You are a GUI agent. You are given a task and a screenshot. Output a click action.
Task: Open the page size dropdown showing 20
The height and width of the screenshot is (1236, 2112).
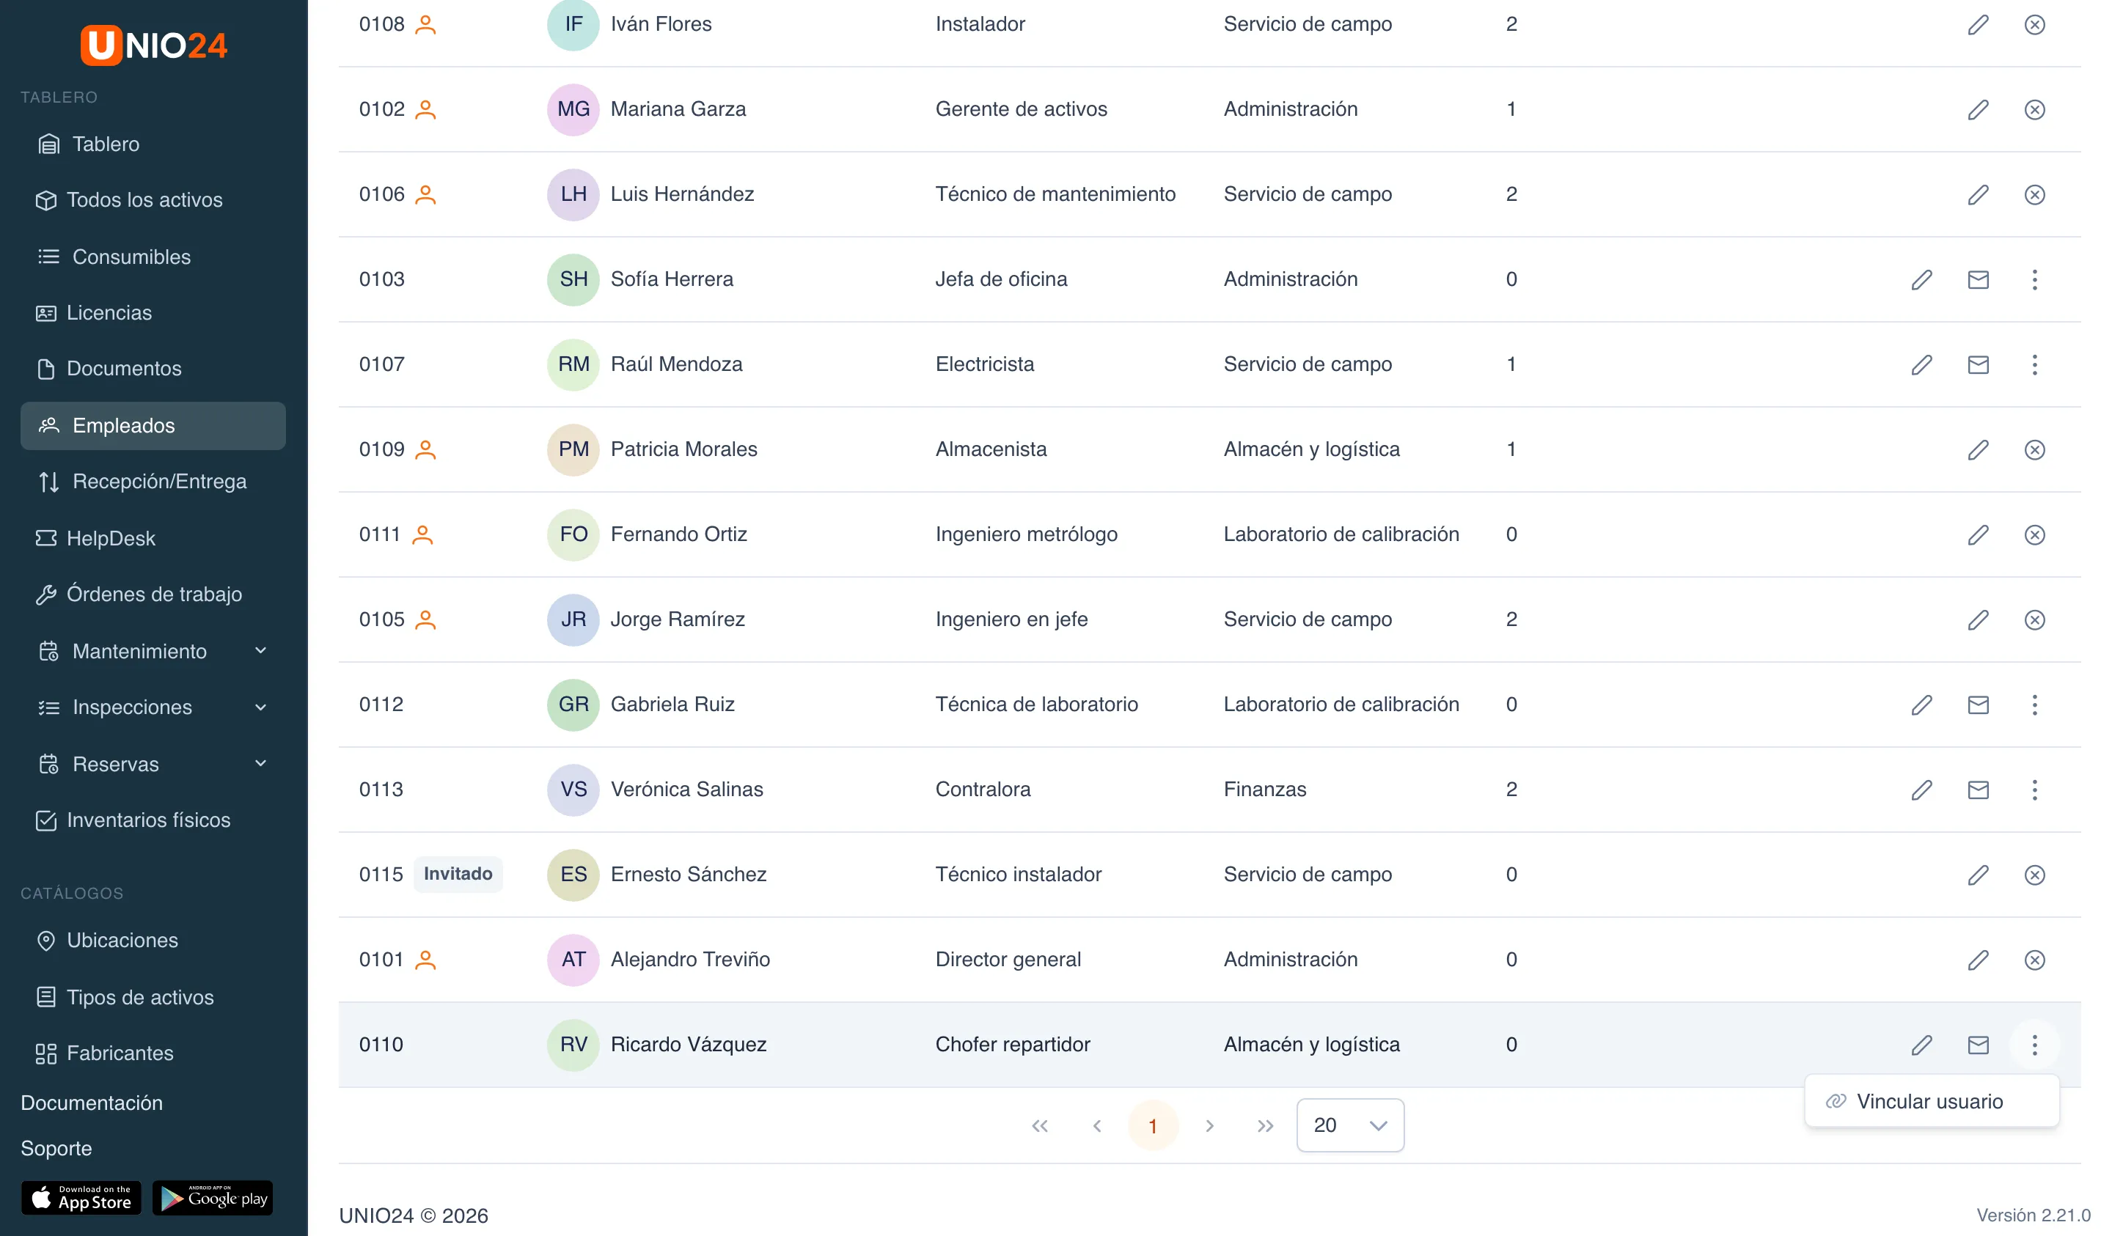pyautogui.click(x=1349, y=1125)
